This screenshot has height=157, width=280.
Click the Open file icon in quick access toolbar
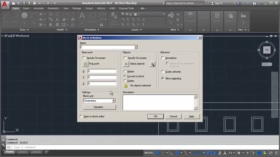[x=18, y=3]
